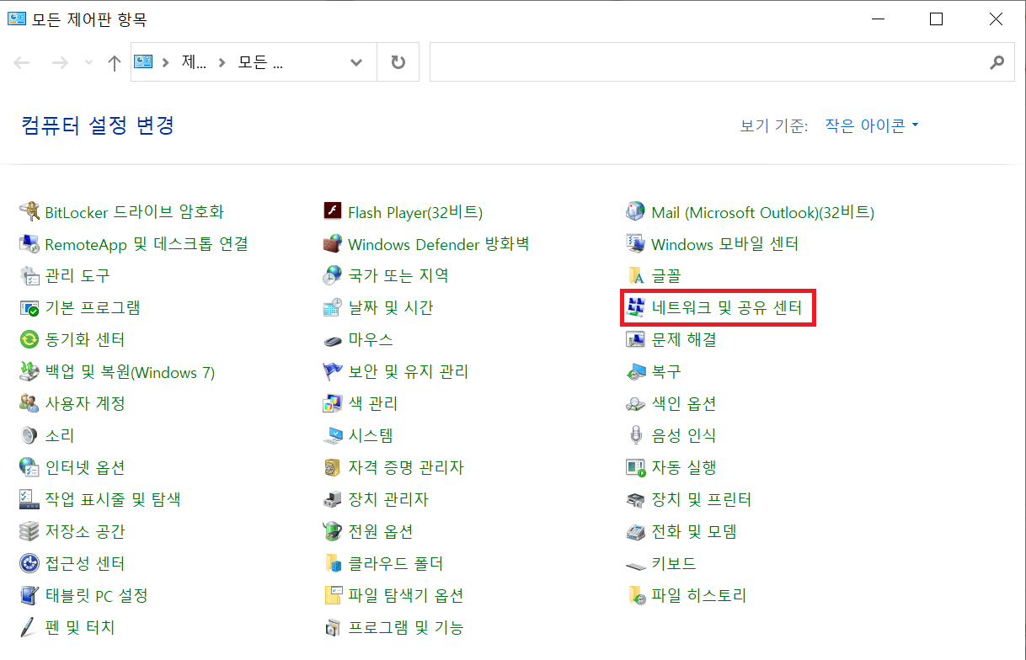Click the control panel search box
This screenshot has height=660, width=1026.
pos(722,63)
